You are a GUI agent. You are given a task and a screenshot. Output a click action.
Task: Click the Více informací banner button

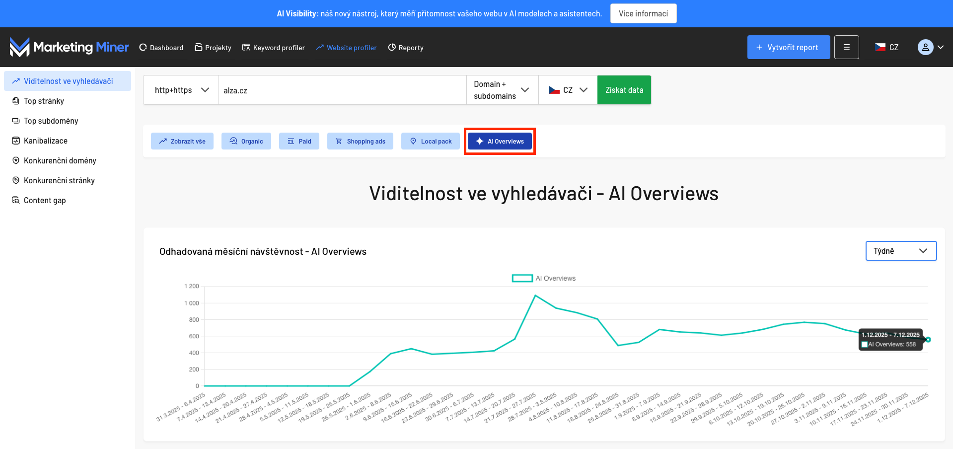pos(643,13)
